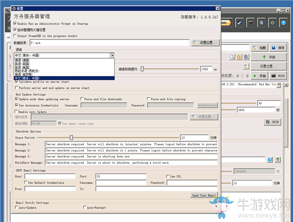Screen dimensions: 293x222
Task: Click SMTP Port field
Action: (x=121, y=176)
